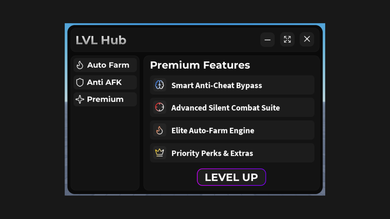Viewport: 390px width, 219px height.
Task: Switch to the Anti AFK section
Action: [x=104, y=82]
